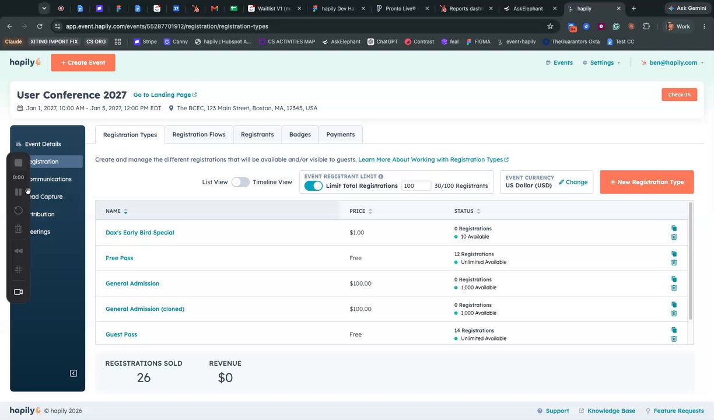Screen dimensions: 714x420
Task: Click the Check-In button
Action: tap(679, 94)
